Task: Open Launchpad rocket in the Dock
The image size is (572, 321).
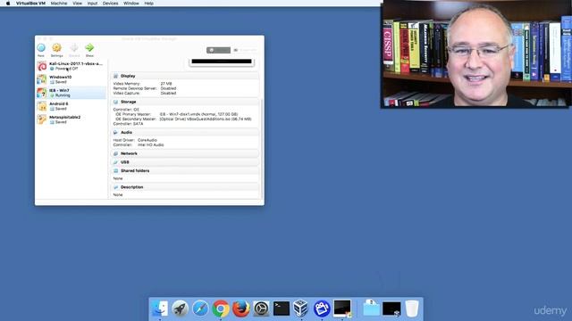Action: [180, 309]
